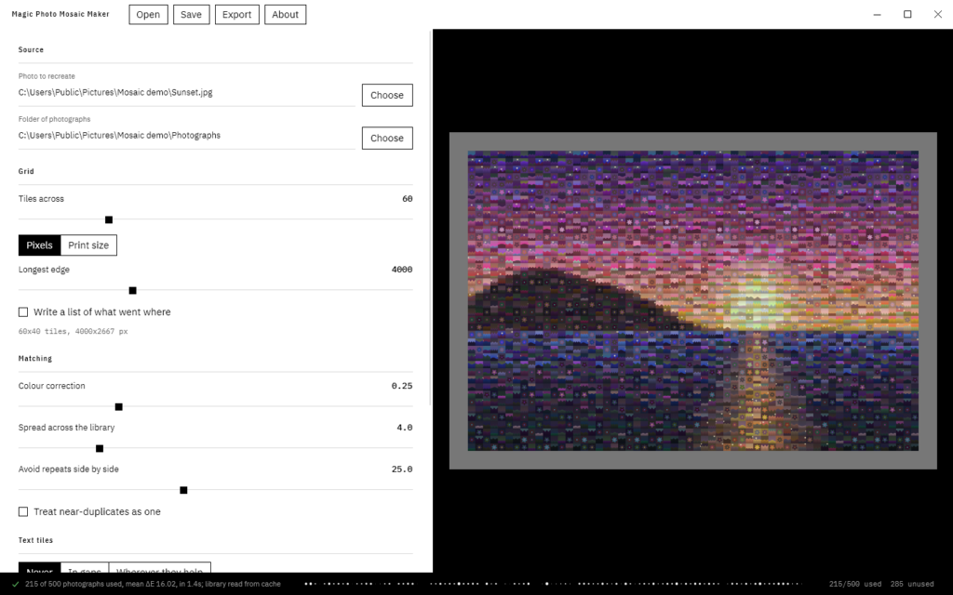Viewport: 953px width, 595px height.
Task: Click the Save button
Action: pyautogui.click(x=191, y=15)
